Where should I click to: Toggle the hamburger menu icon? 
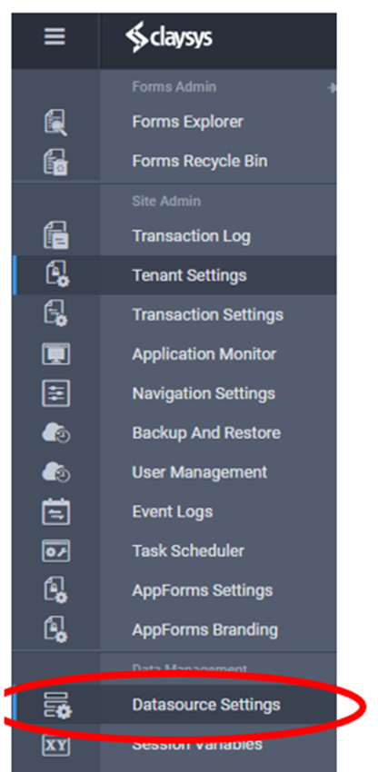click(55, 37)
